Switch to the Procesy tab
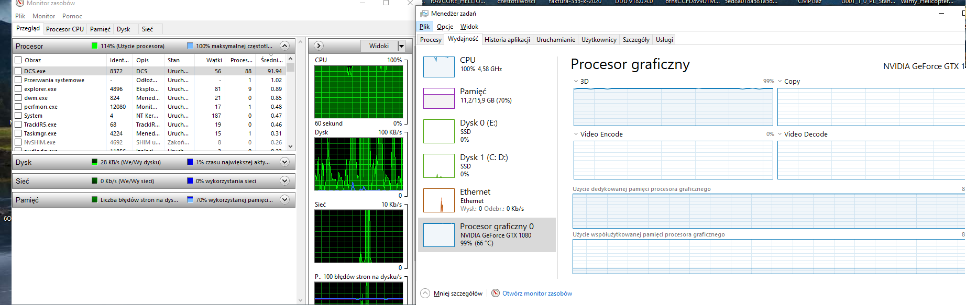The width and height of the screenshot is (966, 305). pyautogui.click(x=431, y=40)
